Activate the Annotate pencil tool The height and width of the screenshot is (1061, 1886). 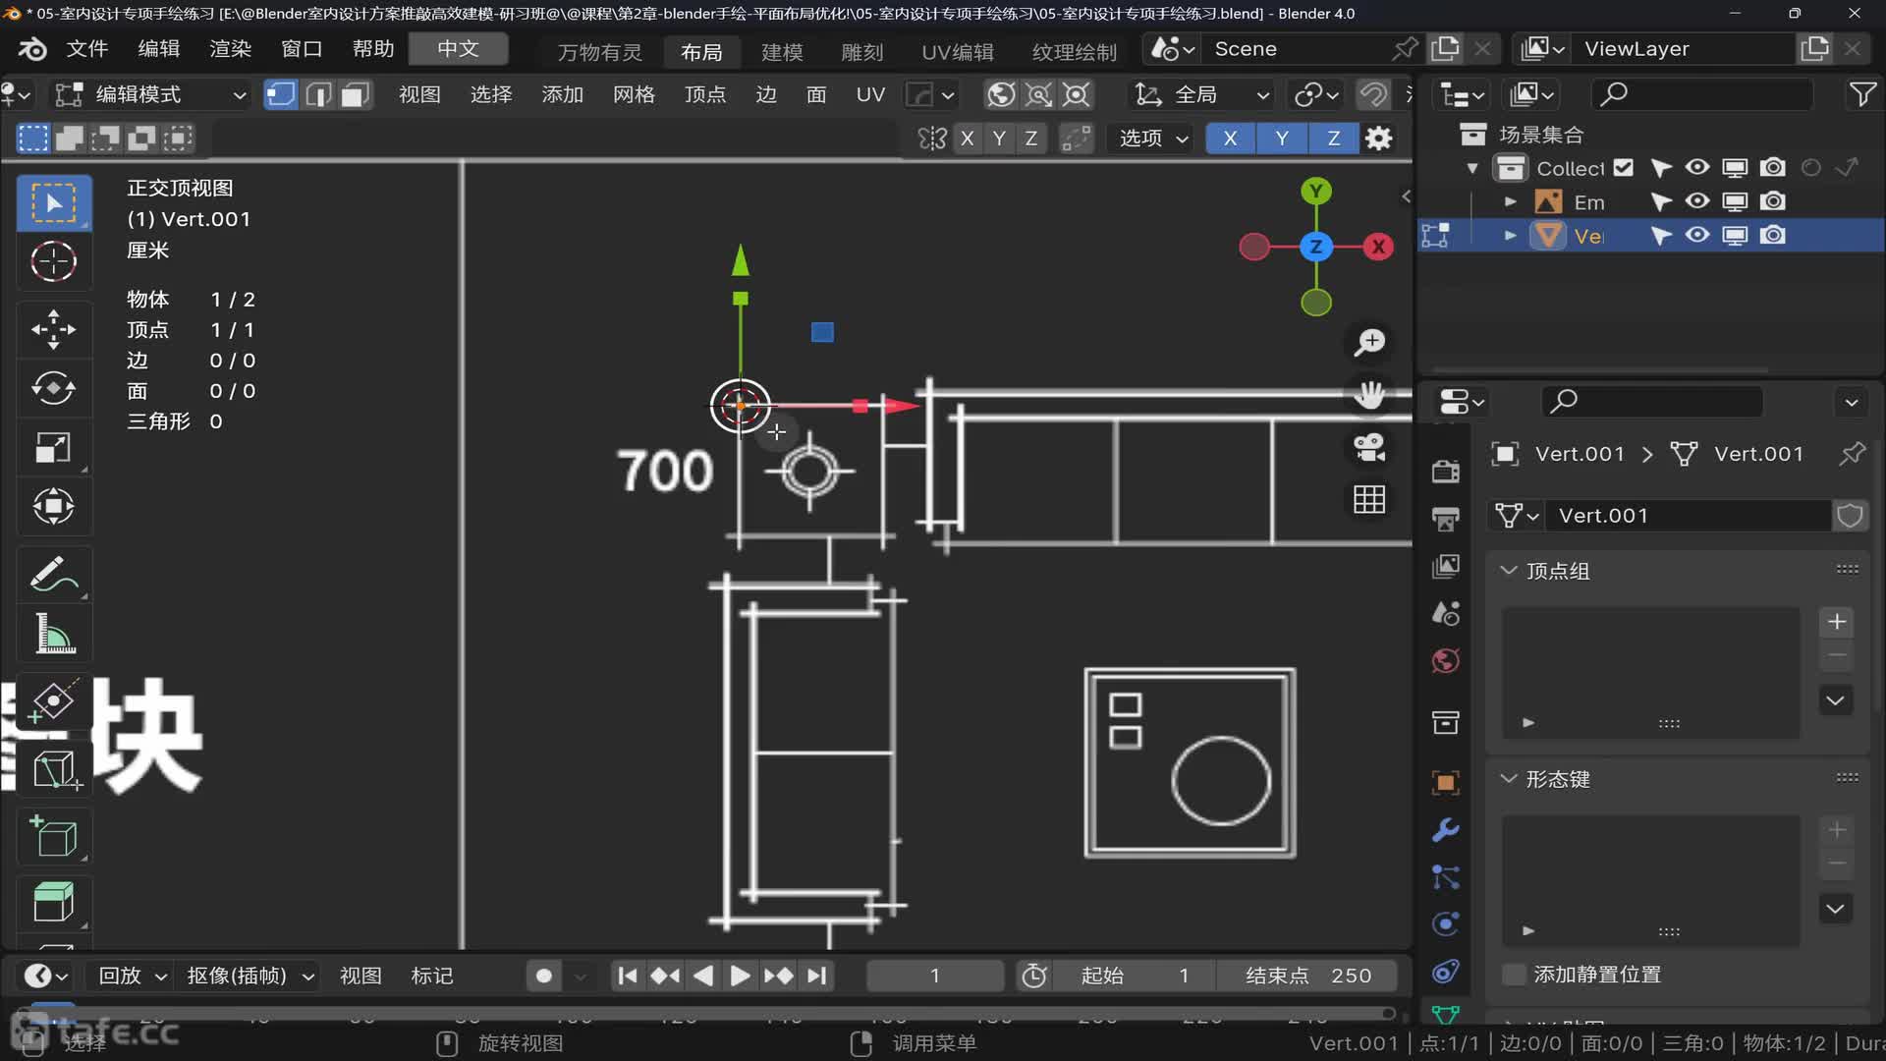point(53,575)
